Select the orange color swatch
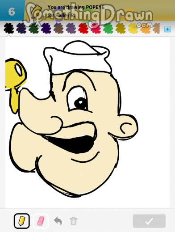The width and height of the screenshot is (175, 232). pyautogui.click(x=146, y=28)
